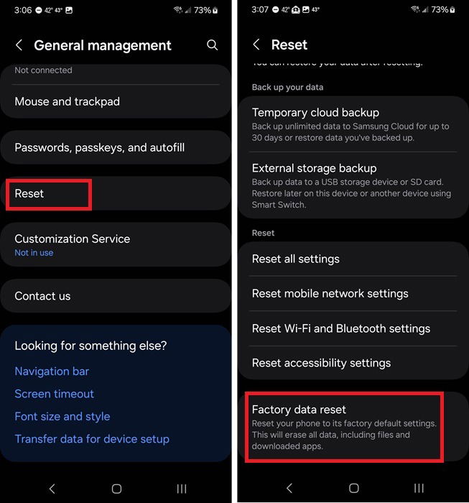469x503 pixels.
Task: Tap the back arrow beside General management
Action: tap(19, 45)
